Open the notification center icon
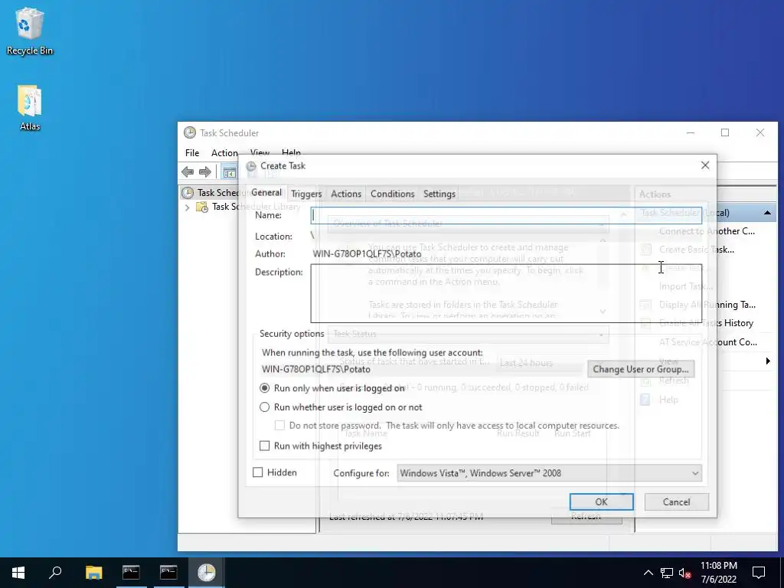This screenshot has height=588, width=784. tap(759, 573)
